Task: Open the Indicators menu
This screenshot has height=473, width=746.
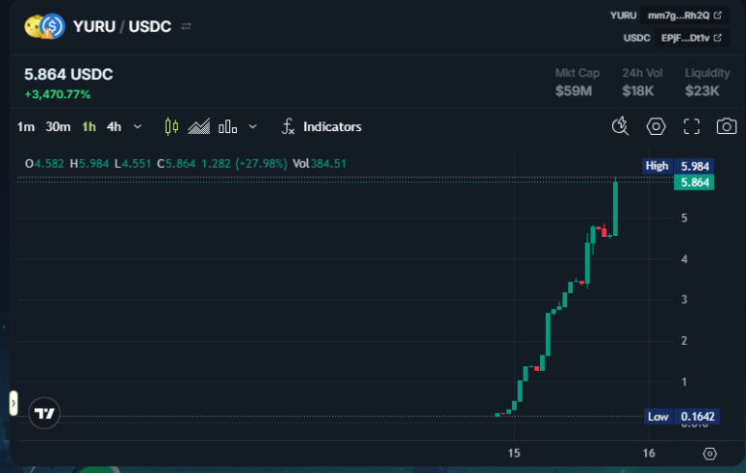Action: click(x=322, y=126)
